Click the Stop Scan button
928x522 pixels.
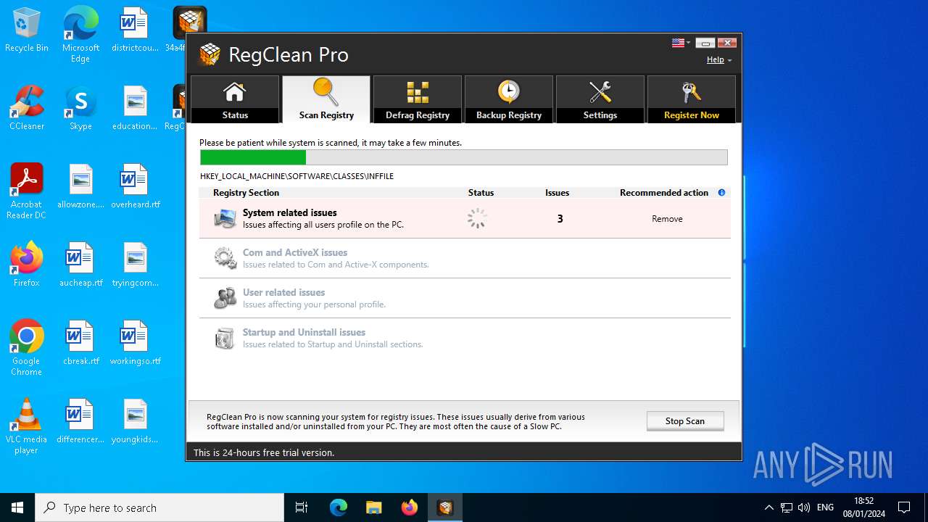[x=685, y=421]
